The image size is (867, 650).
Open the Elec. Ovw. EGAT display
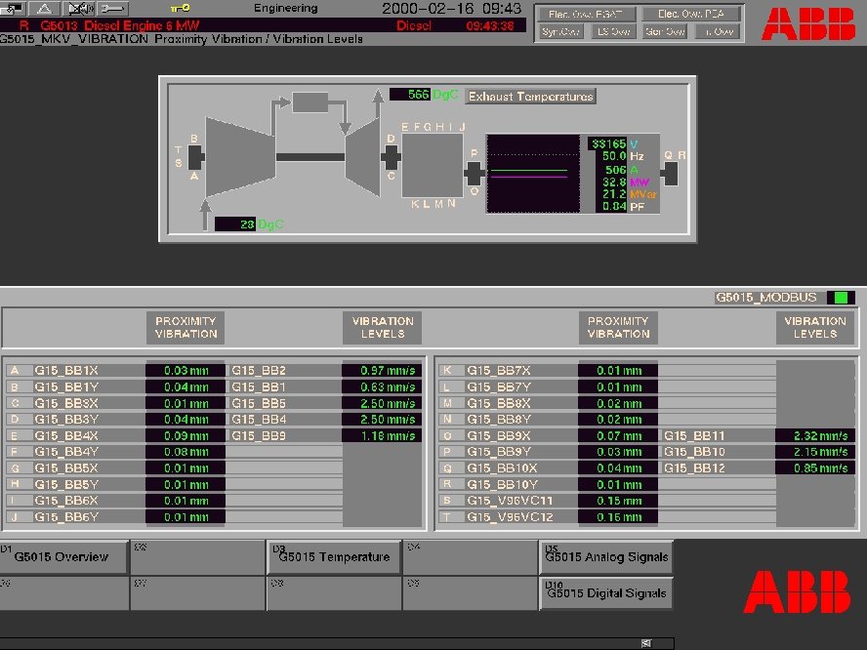pos(587,13)
